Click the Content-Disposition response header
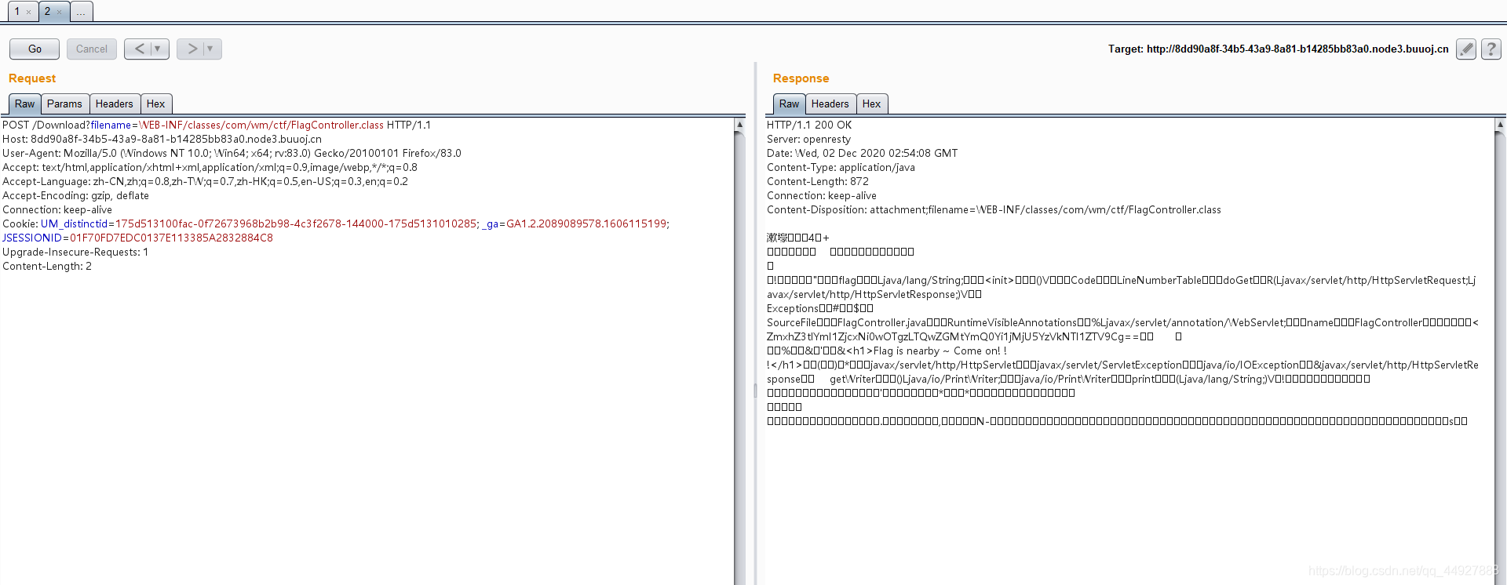1507x585 pixels. (x=994, y=209)
